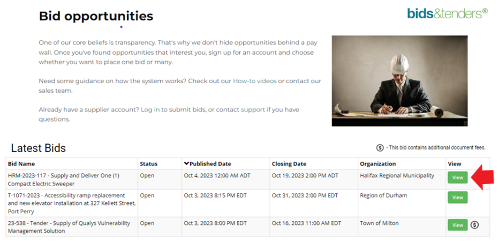Click the Bid opportunities heading
Image resolution: width=499 pixels, height=246 pixels.
[x=96, y=16]
